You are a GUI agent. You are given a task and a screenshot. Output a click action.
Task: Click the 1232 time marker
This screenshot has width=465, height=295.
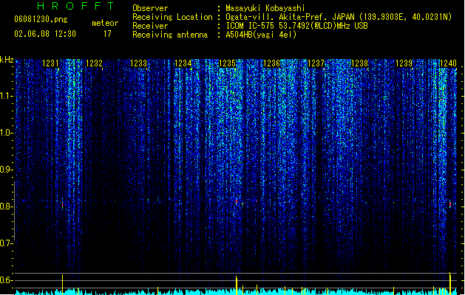(x=94, y=63)
